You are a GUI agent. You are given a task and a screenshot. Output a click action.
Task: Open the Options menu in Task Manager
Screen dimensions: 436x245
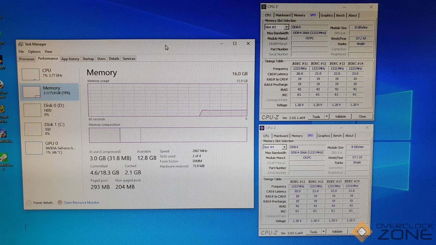[34, 52]
